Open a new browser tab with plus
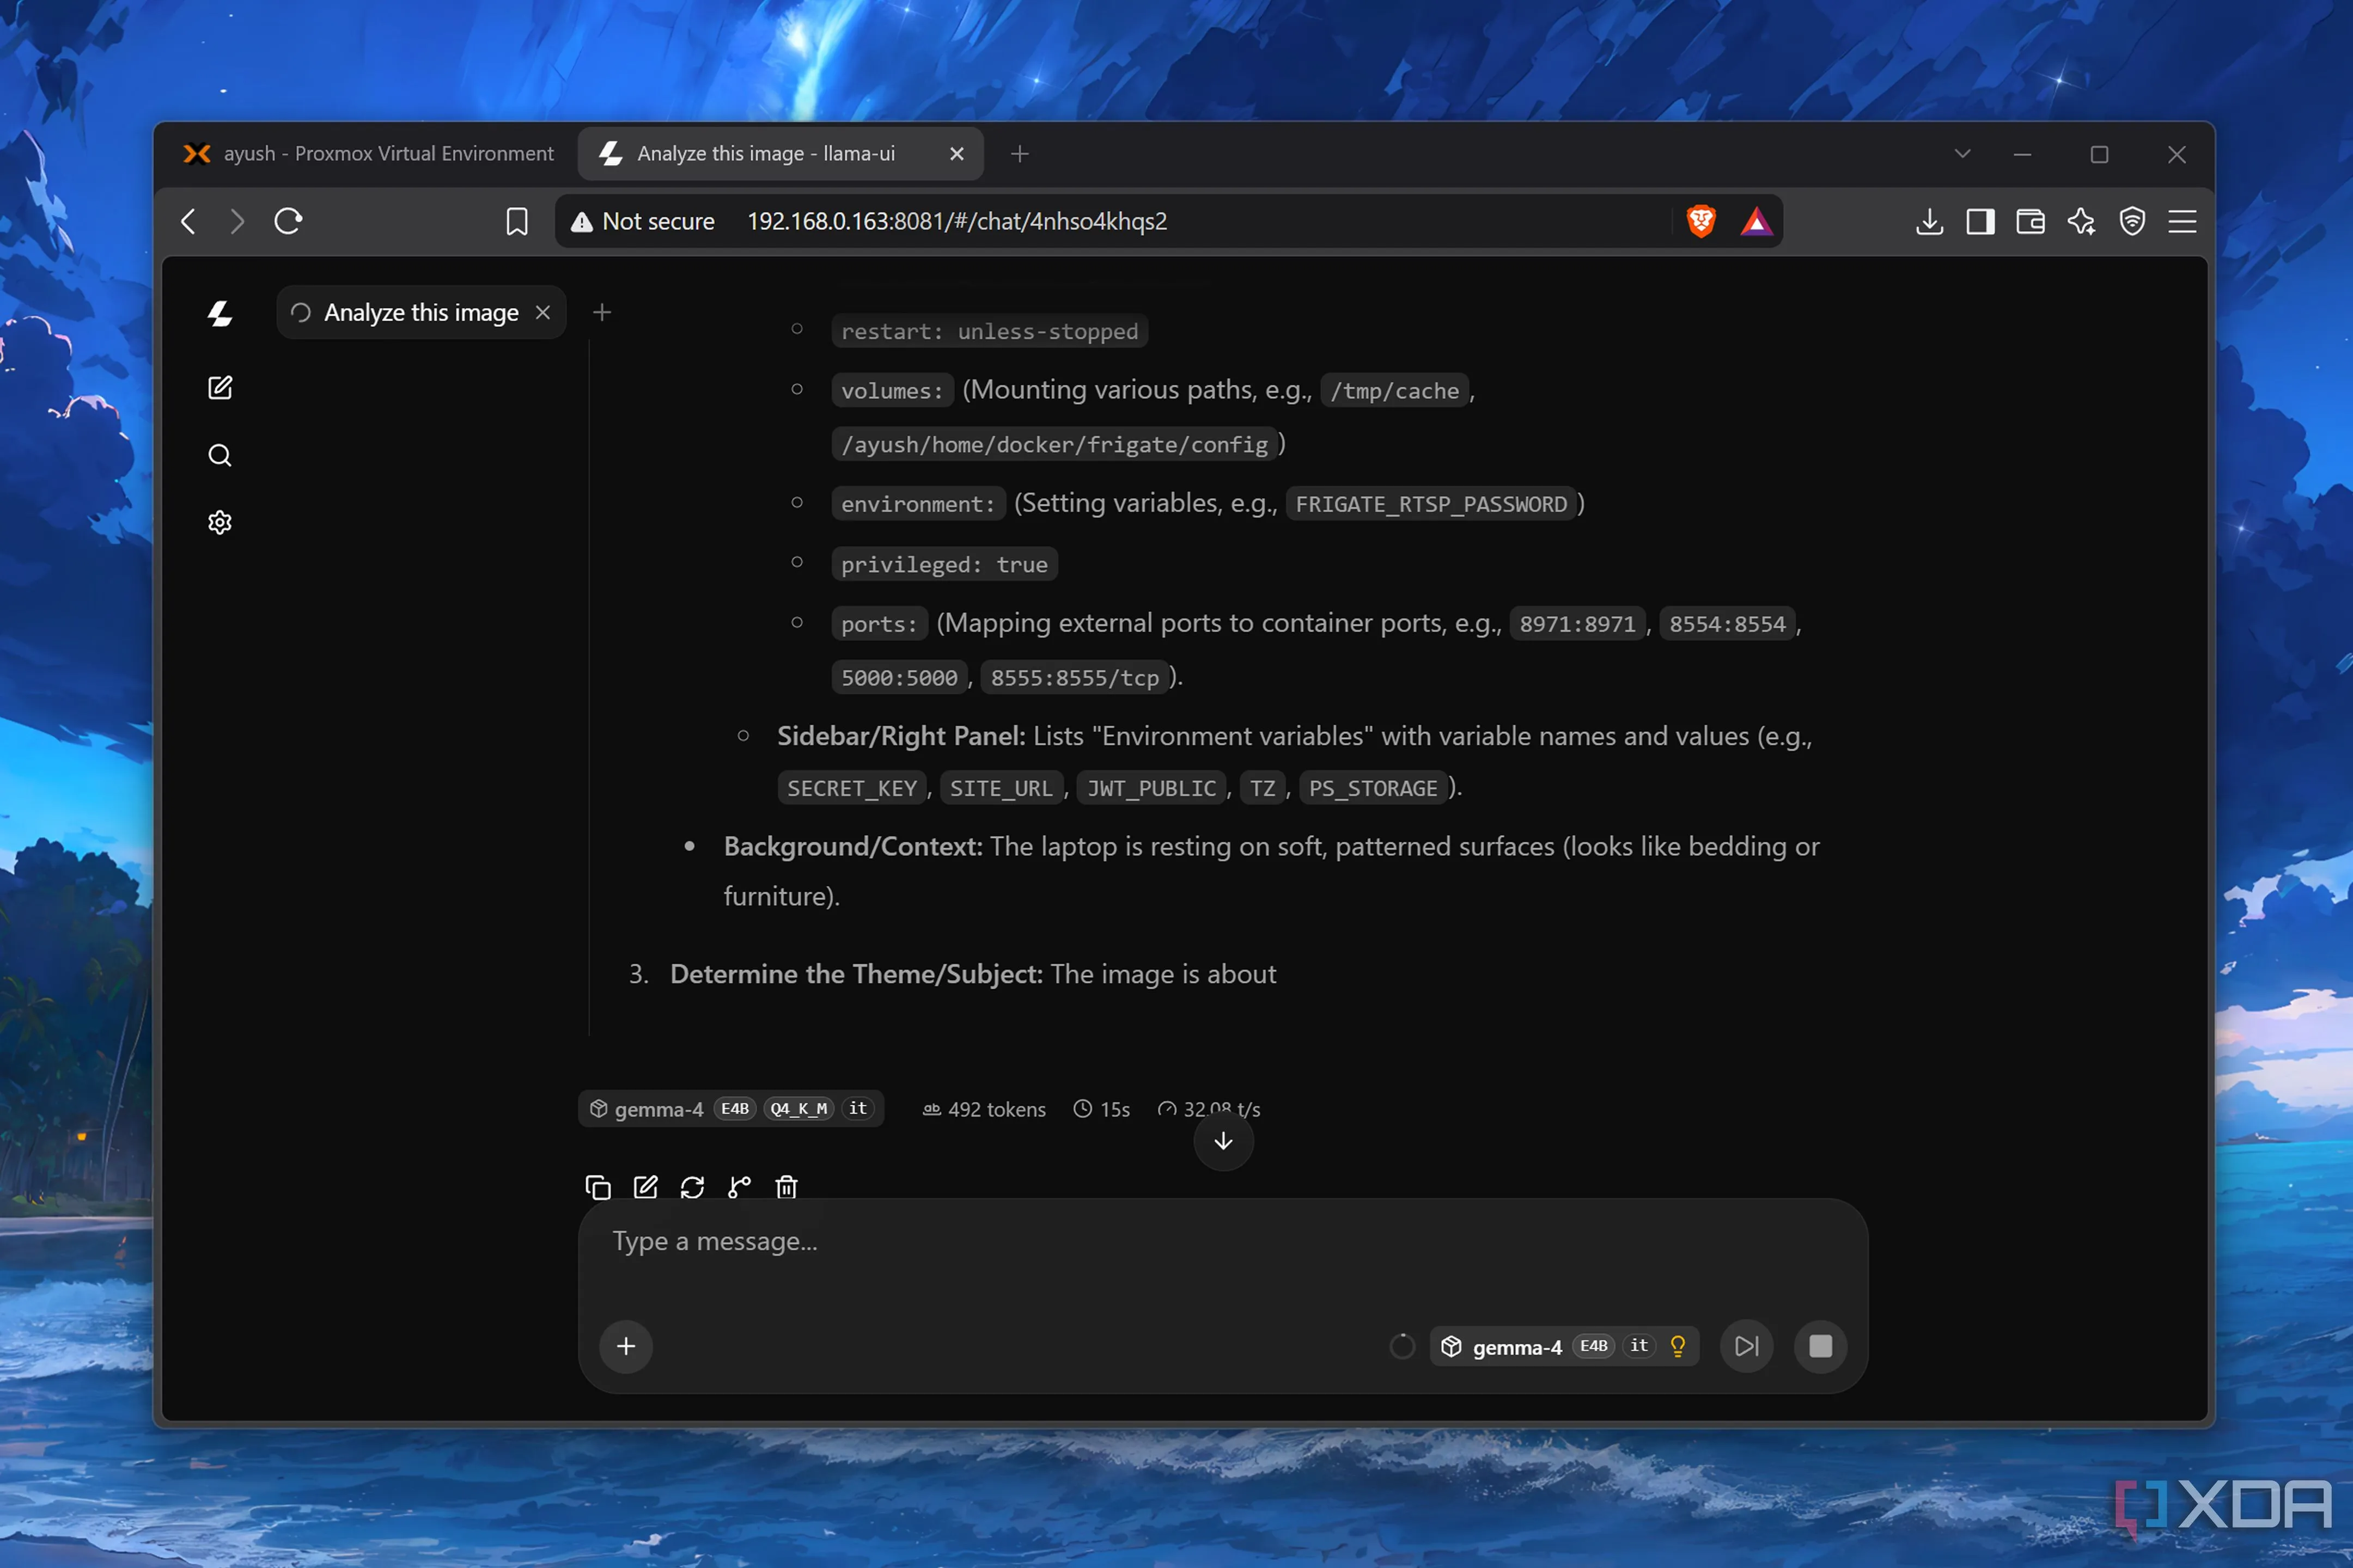 [1020, 153]
